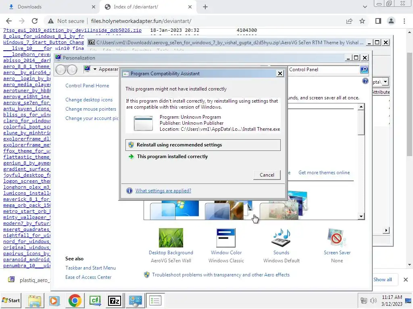Open Sounds settings icon
This screenshot has width=413, height=309.
tap(281, 238)
